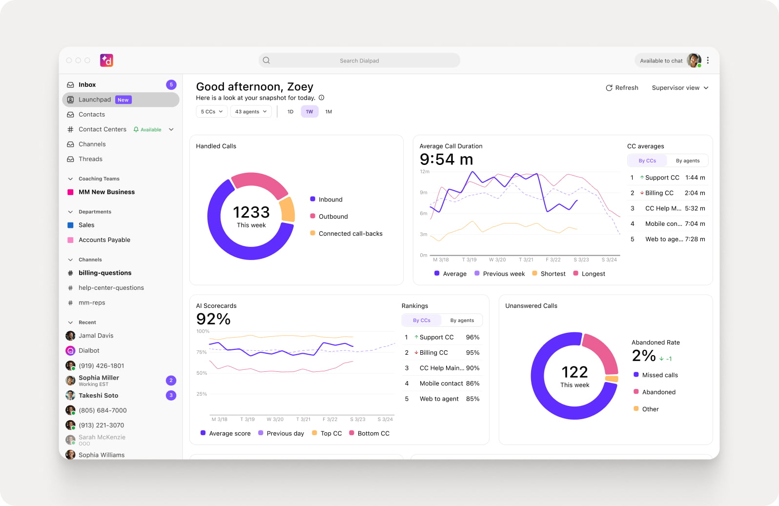Viewport: 779px width, 506px height.
Task: Click the search magnifier icon
Action: coord(266,61)
